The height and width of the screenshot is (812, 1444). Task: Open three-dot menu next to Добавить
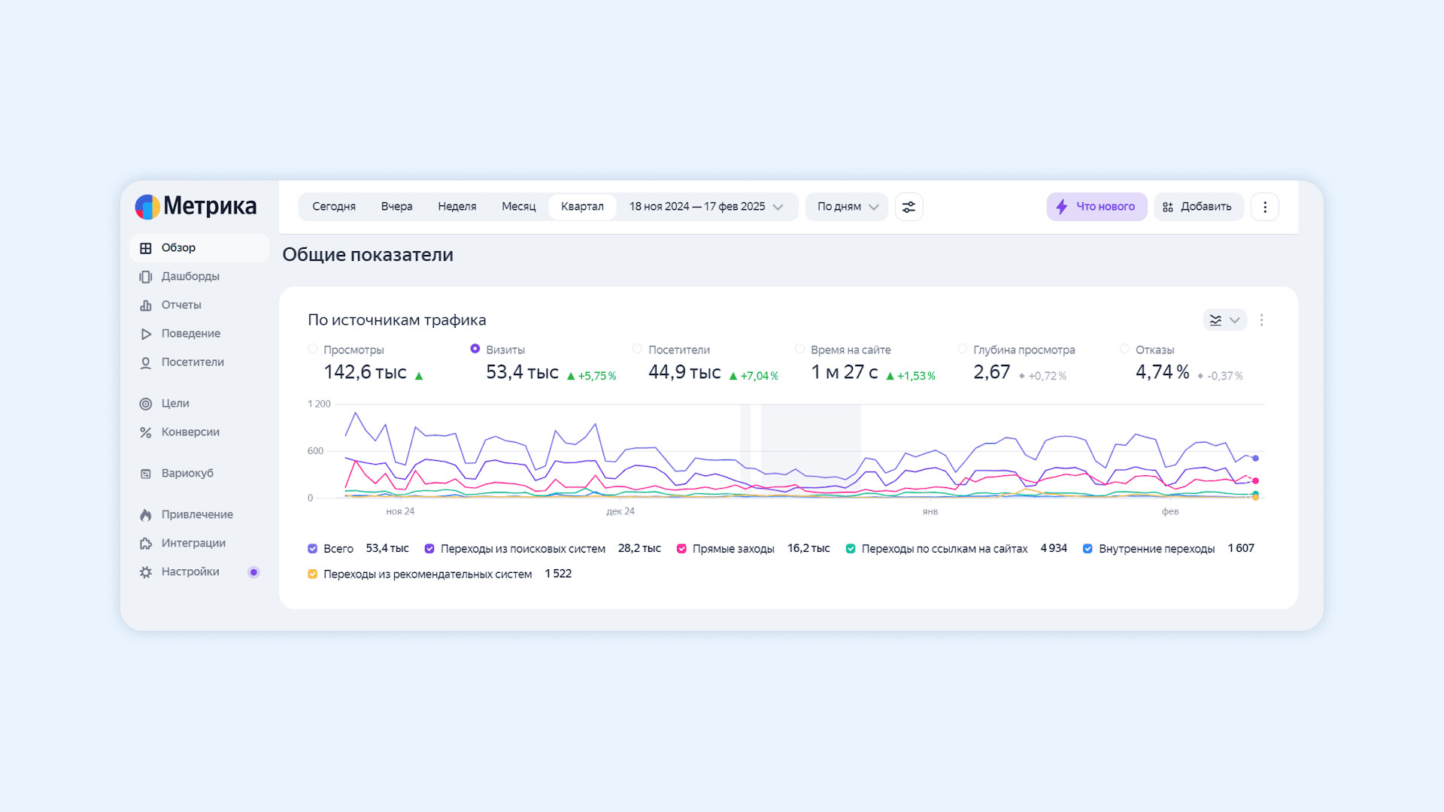[x=1264, y=207]
